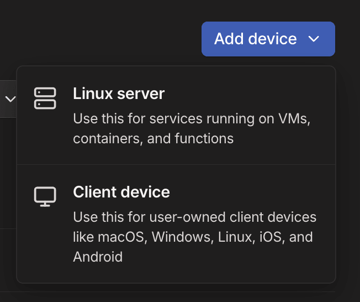Click "containers, and functions" text line
The height and width of the screenshot is (302, 360).
coord(153,138)
